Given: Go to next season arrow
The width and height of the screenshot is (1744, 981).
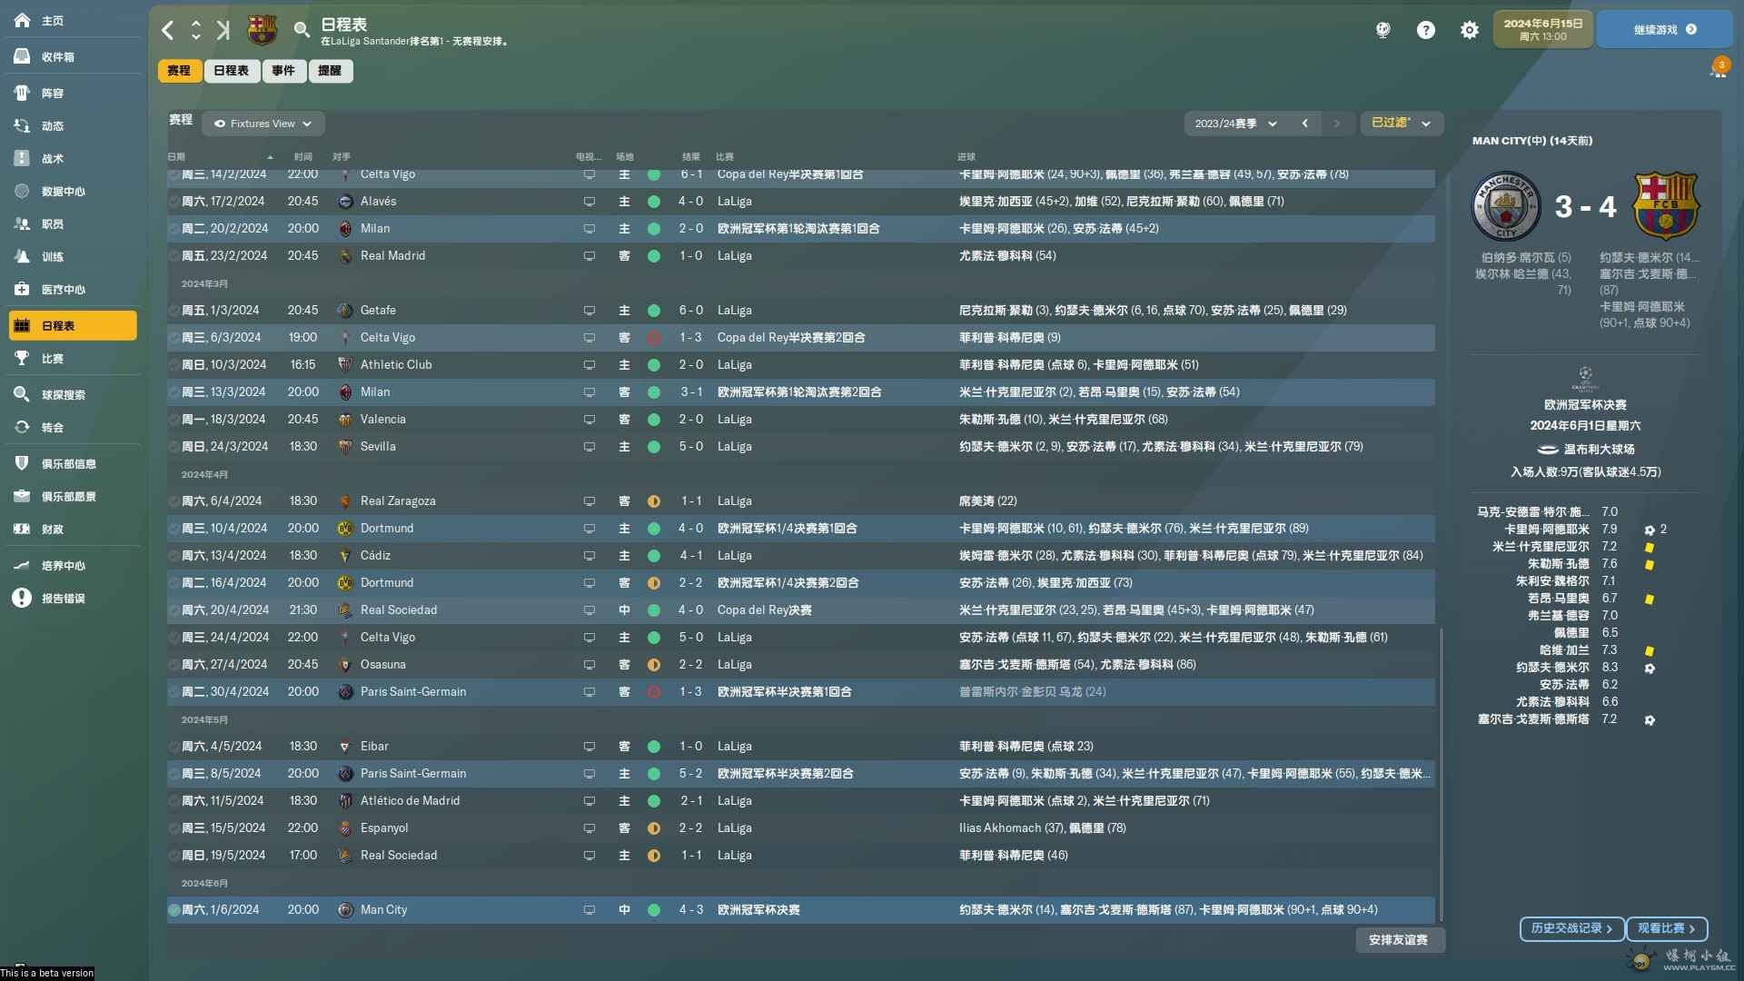Looking at the screenshot, I should click(1336, 124).
